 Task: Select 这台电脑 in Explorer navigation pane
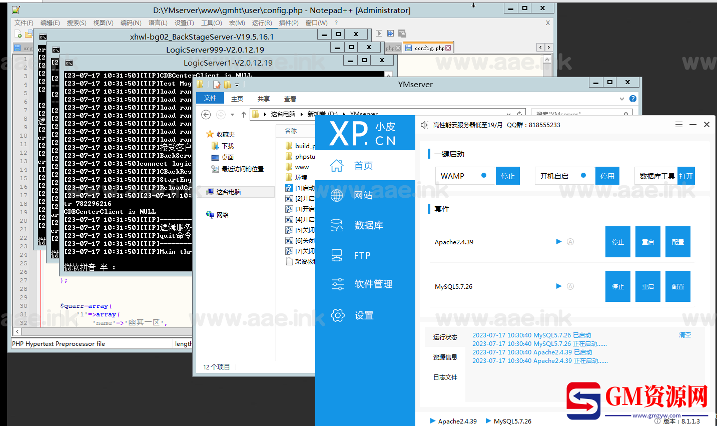coord(229,192)
